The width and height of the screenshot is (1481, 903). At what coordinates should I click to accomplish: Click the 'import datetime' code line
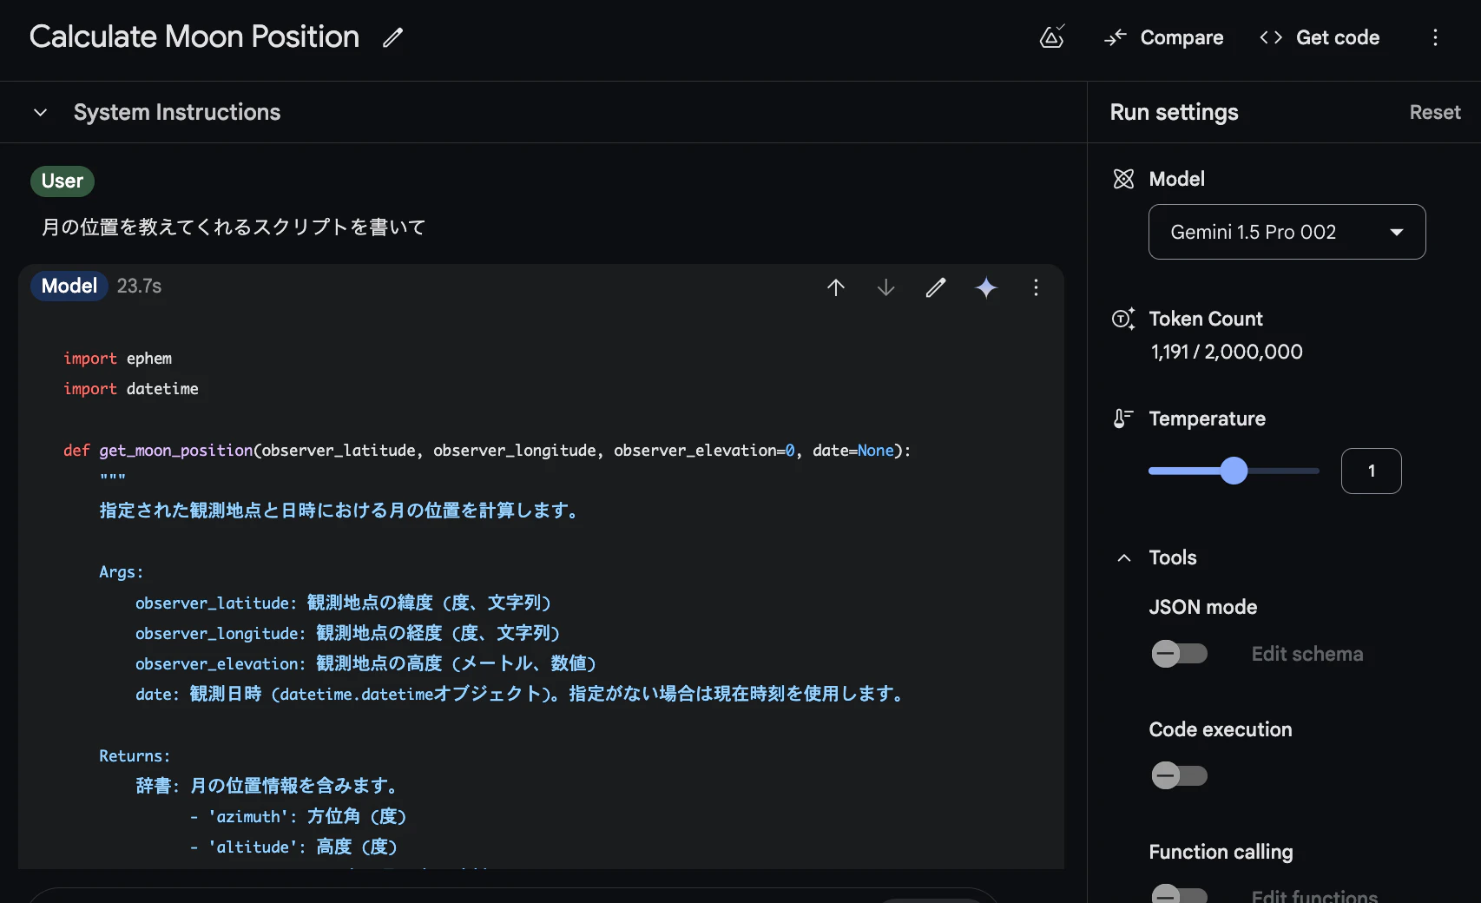pos(131,389)
